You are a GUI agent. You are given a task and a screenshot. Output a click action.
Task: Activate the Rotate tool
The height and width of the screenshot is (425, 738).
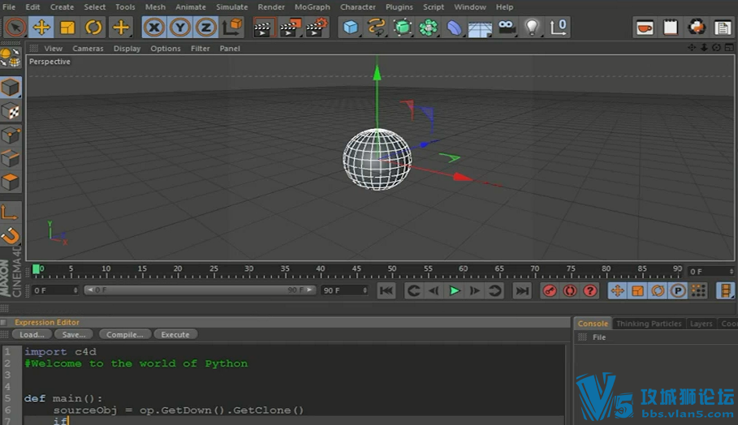click(93, 28)
